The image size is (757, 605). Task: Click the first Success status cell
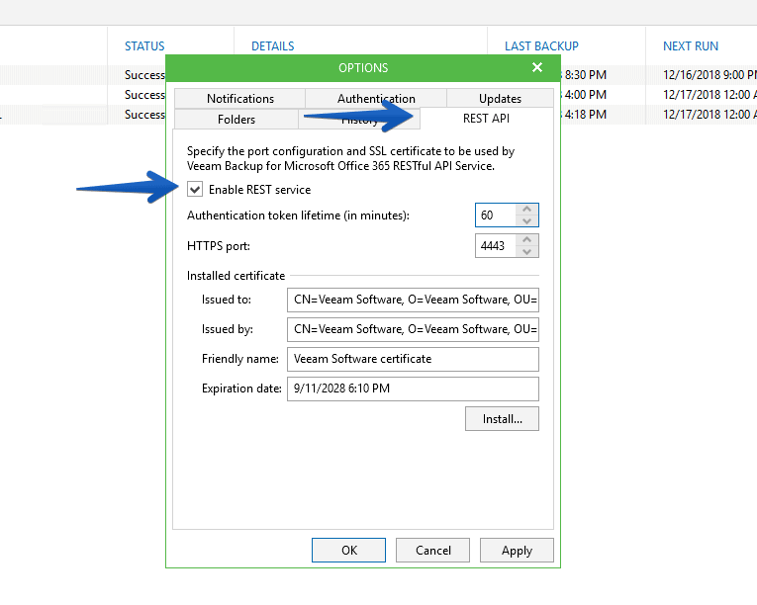(144, 75)
